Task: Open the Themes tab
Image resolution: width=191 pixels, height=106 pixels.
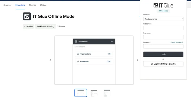Action: point(32,5)
